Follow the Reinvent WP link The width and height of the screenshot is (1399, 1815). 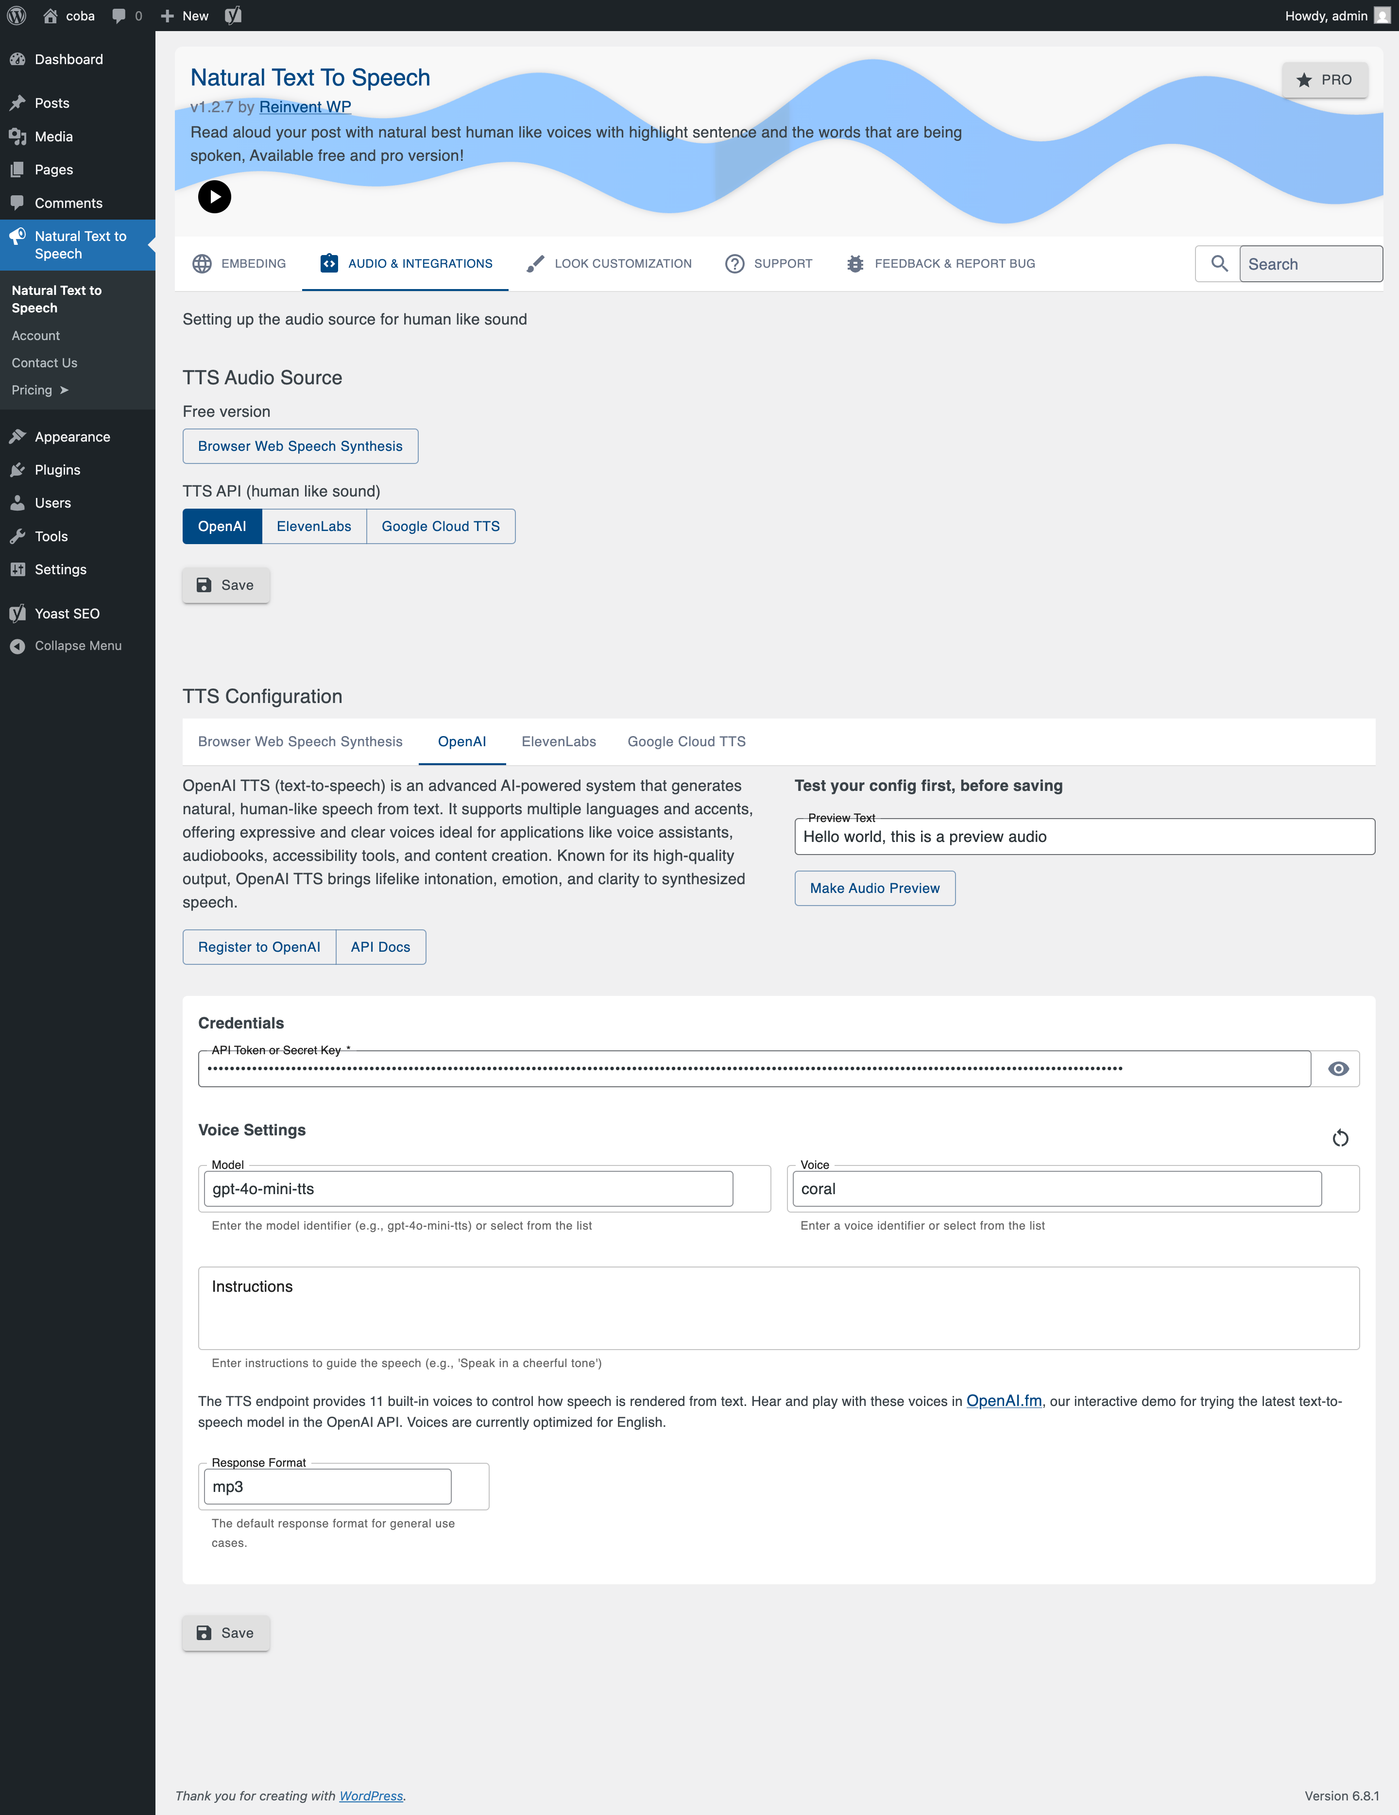[x=305, y=106]
